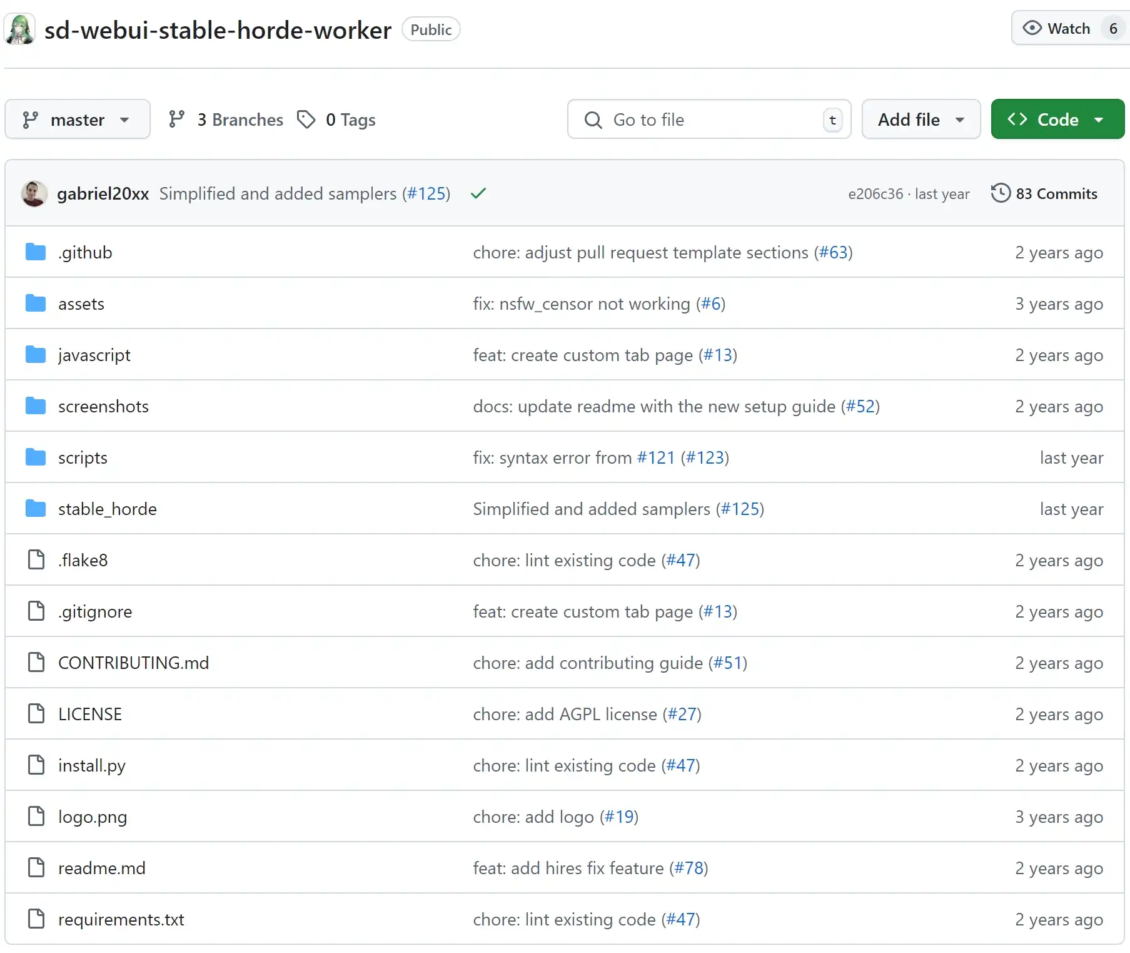The image size is (1130, 953).
Task: Open the assets folder icon
Action: pyautogui.click(x=36, y=303)
